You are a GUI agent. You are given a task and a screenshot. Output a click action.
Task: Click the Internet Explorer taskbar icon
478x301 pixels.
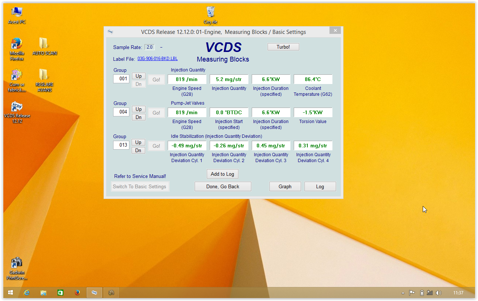[x=27, y=293]
